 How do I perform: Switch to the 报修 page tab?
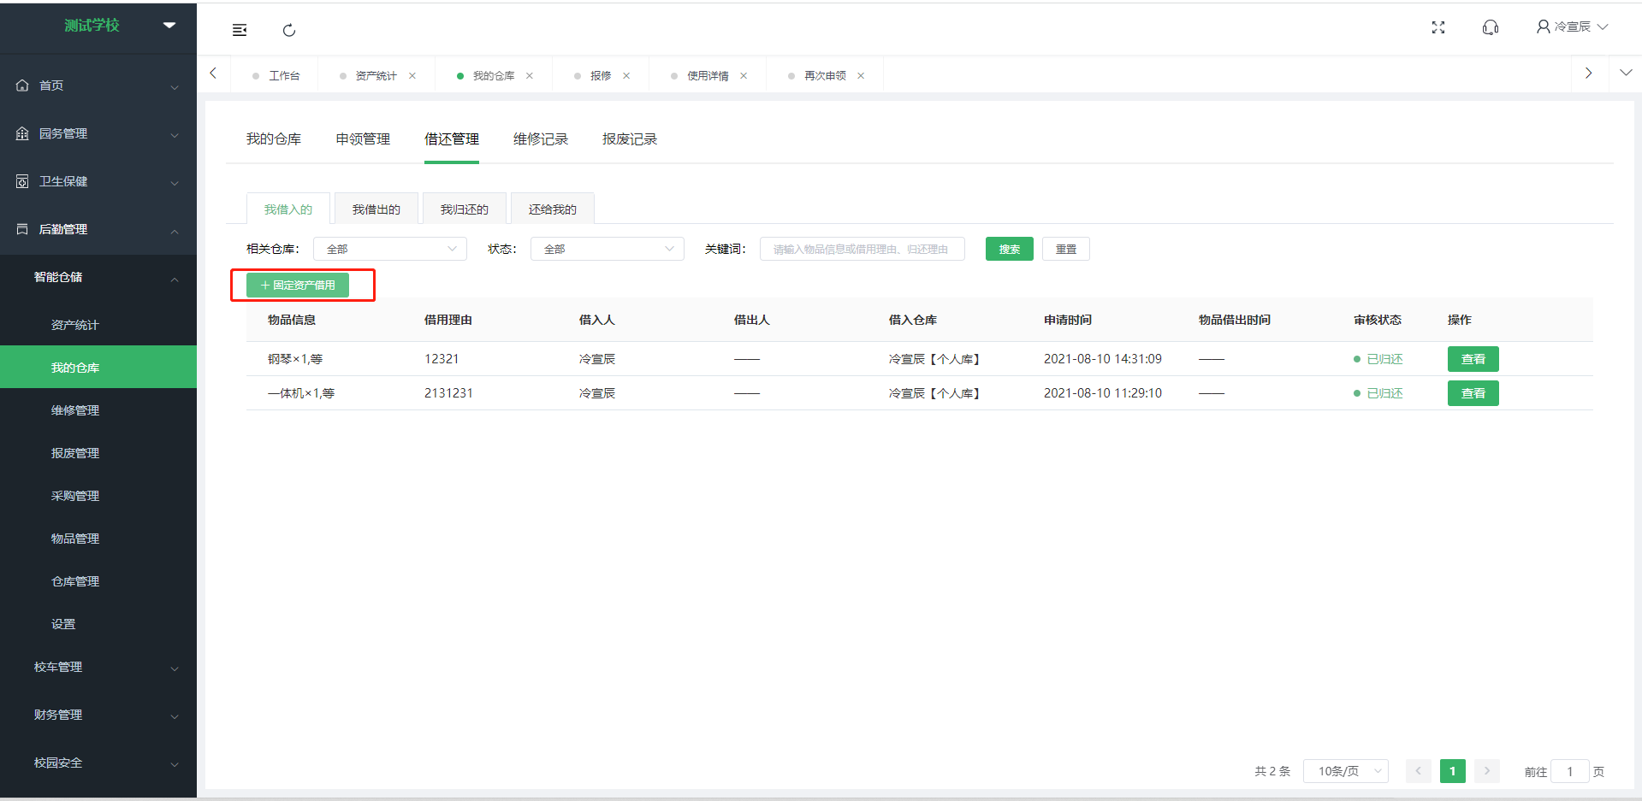[x=600, y=76]
